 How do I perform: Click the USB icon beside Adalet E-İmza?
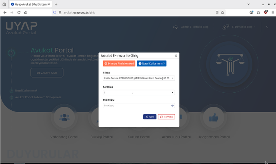tap(176, 27)
